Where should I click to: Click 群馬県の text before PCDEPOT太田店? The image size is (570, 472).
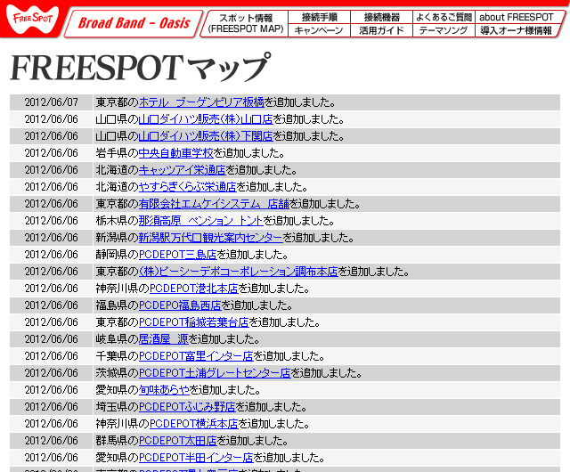[117, 440]
